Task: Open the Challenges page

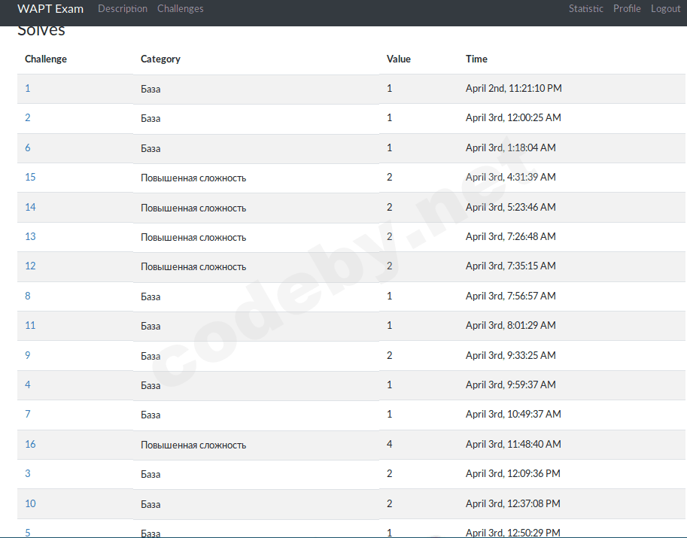Action: point(180,8)
